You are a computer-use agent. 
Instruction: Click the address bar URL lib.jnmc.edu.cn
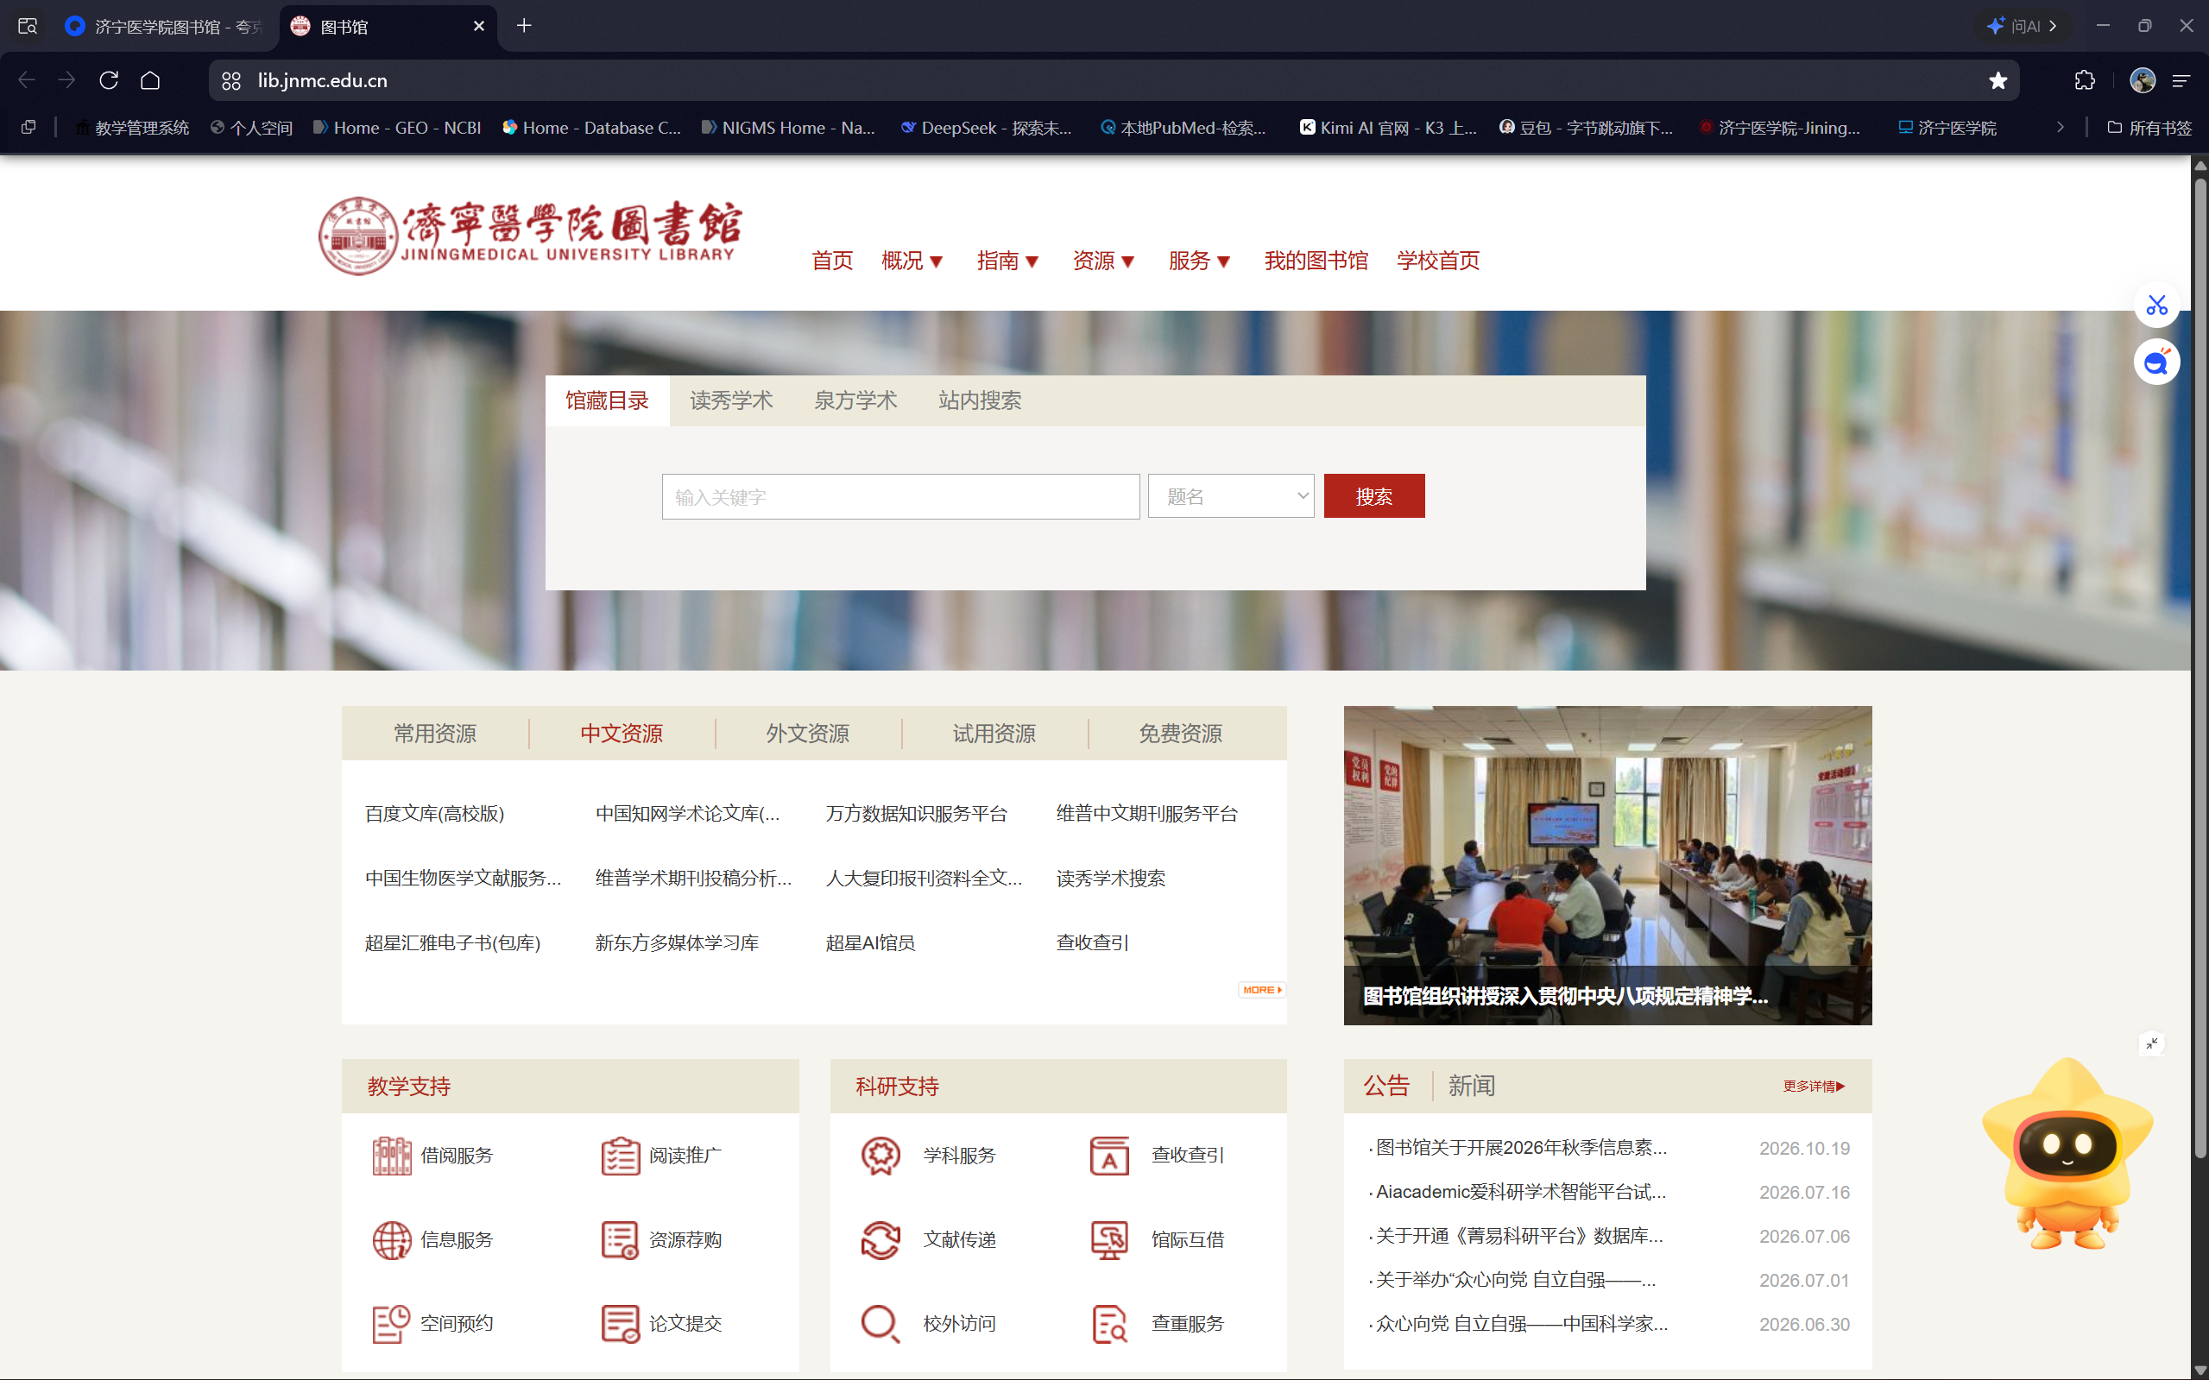[322, 80]
